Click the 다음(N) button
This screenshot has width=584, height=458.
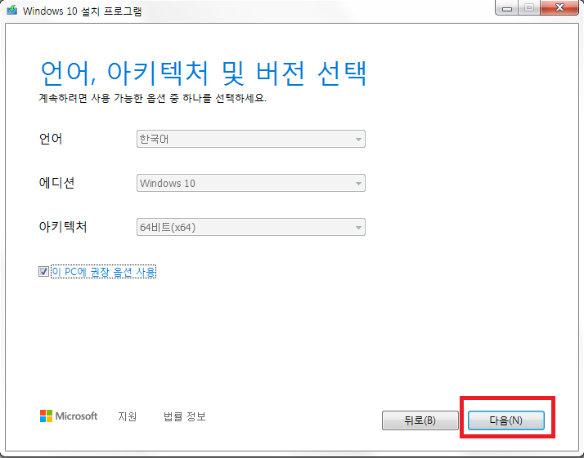click(505, 420)
